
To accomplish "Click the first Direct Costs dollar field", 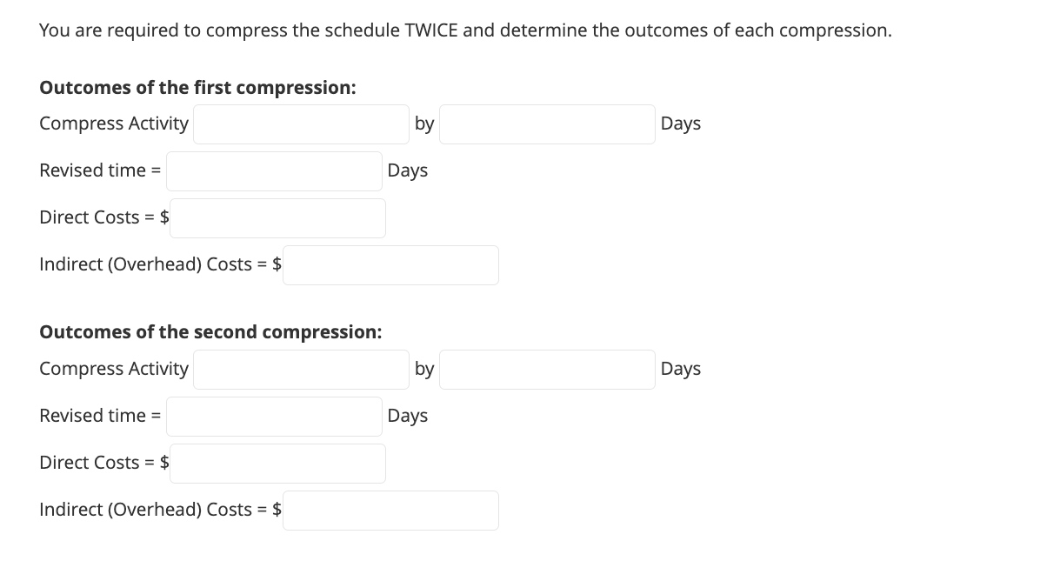I will coord(277,217).
